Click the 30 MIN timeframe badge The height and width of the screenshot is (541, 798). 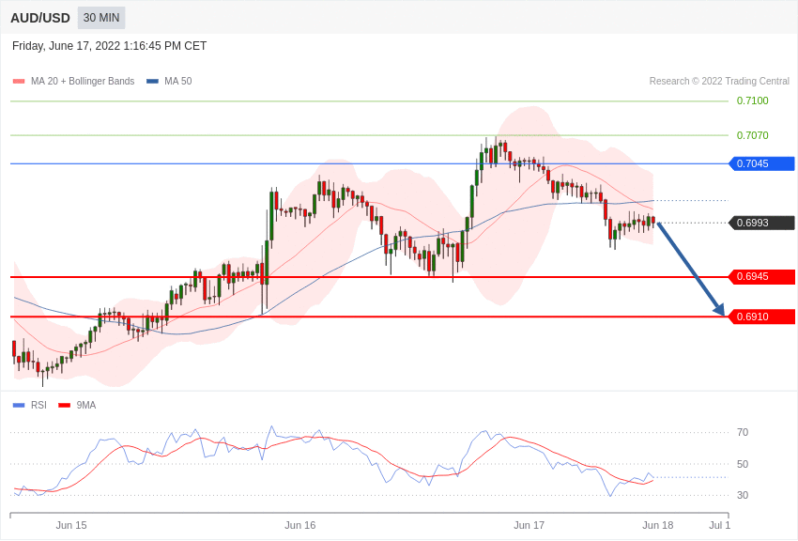[x=101, y=18]
